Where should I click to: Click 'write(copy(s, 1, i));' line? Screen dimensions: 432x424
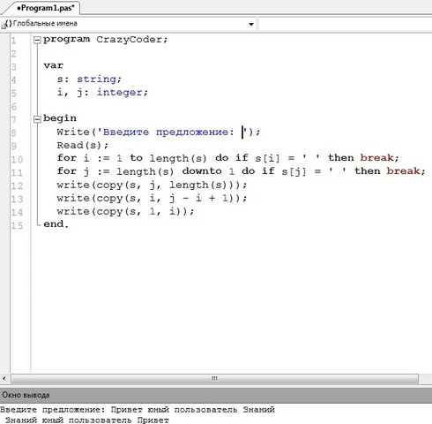click(125, 211)
